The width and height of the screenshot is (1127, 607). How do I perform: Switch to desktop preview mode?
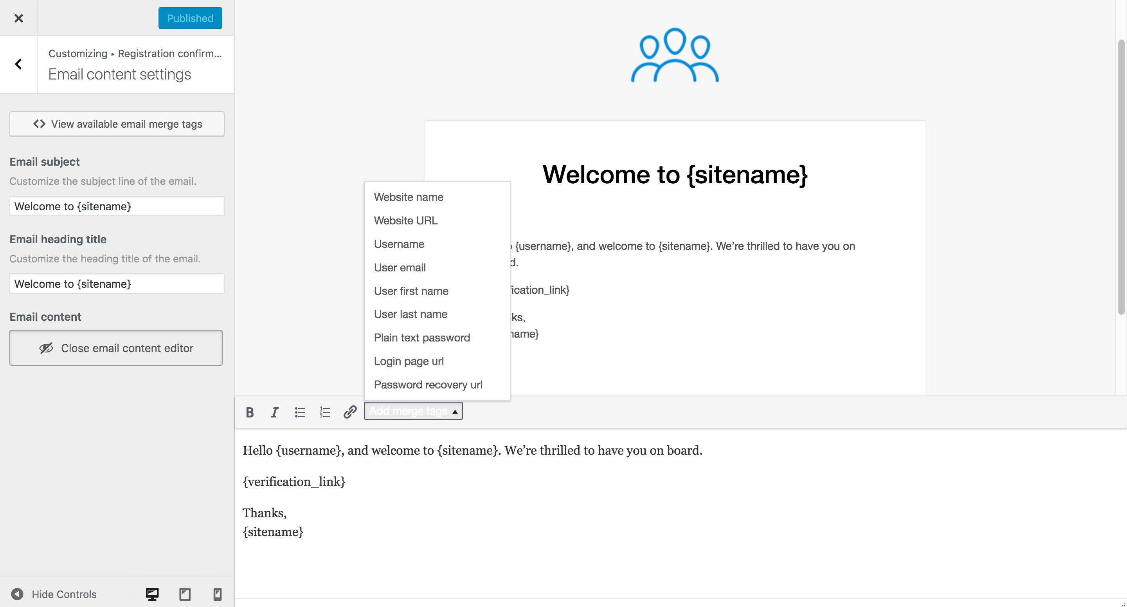[x=151, y=594]
